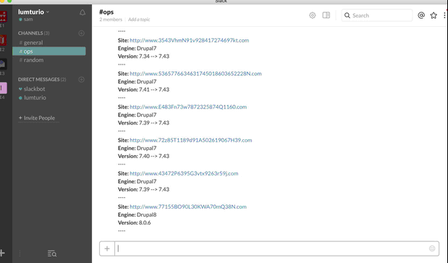Switch to the second team icon
The height and width of the screenshot is (263, 448).
click(3, 40)
